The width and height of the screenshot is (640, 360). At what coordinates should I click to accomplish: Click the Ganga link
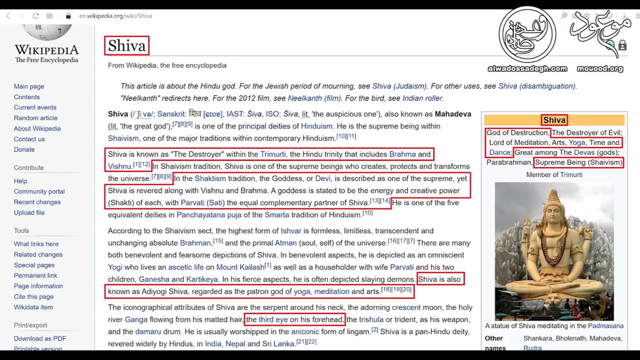(x=136, y=319)
